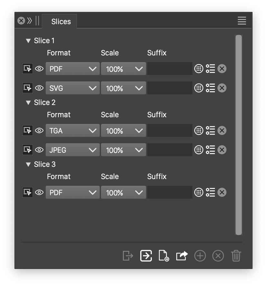Open the scale dropdown in the JPEG row
The height and width of the screenshot is (286, 267).
pyautogui.click(x=124, y=150)
